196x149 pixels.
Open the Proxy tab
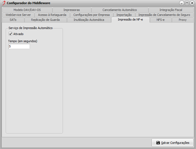183,20
